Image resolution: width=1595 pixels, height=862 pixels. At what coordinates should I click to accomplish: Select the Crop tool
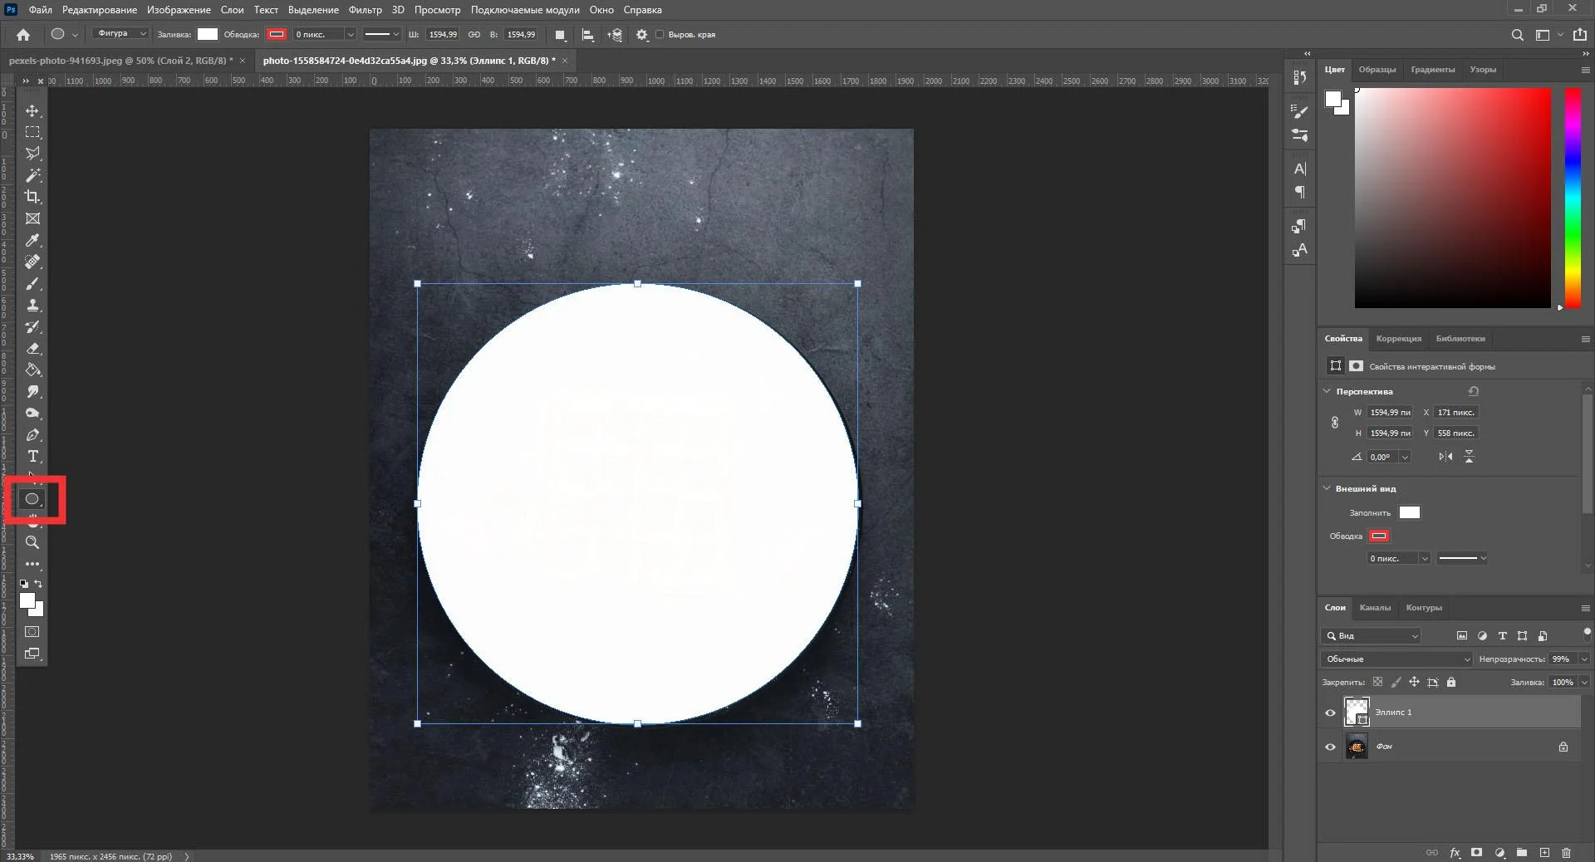32,197
